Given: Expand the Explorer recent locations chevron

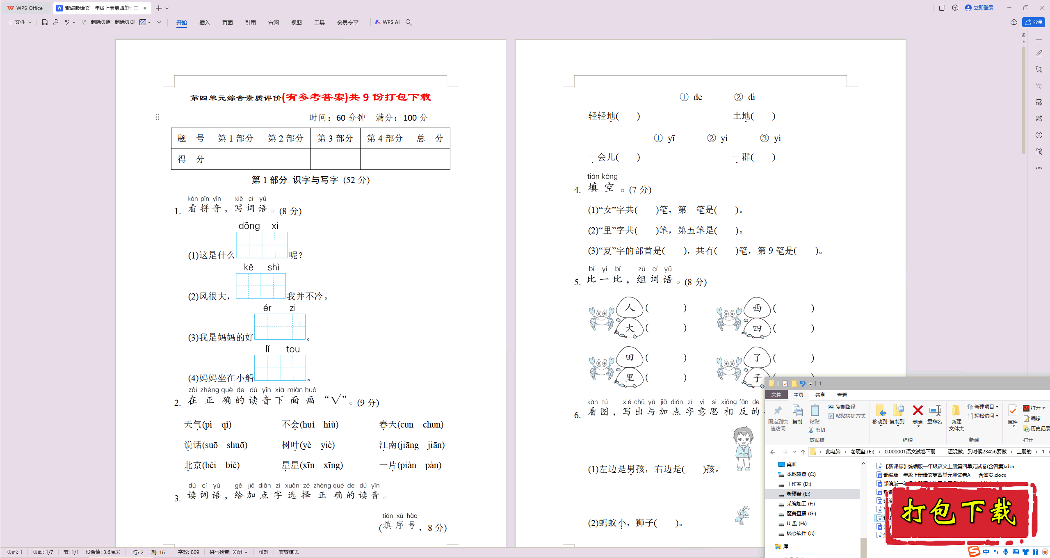Looking at the screenshot, I should point(794,452).
